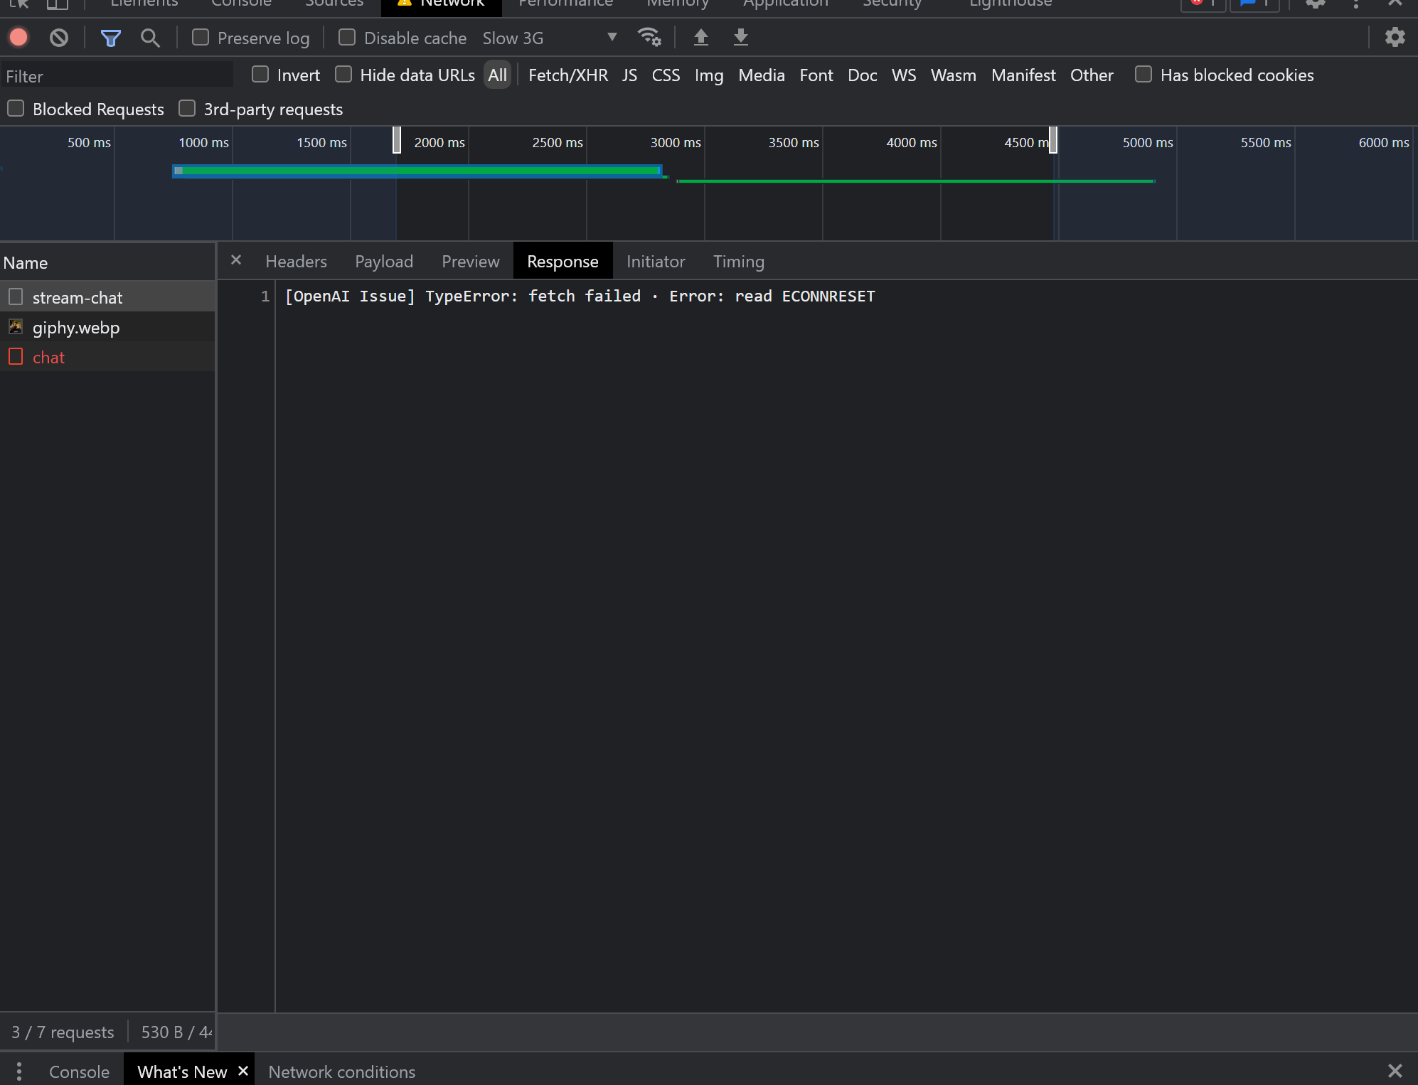
Task: Clear all network requests
Action: (58, 37)
